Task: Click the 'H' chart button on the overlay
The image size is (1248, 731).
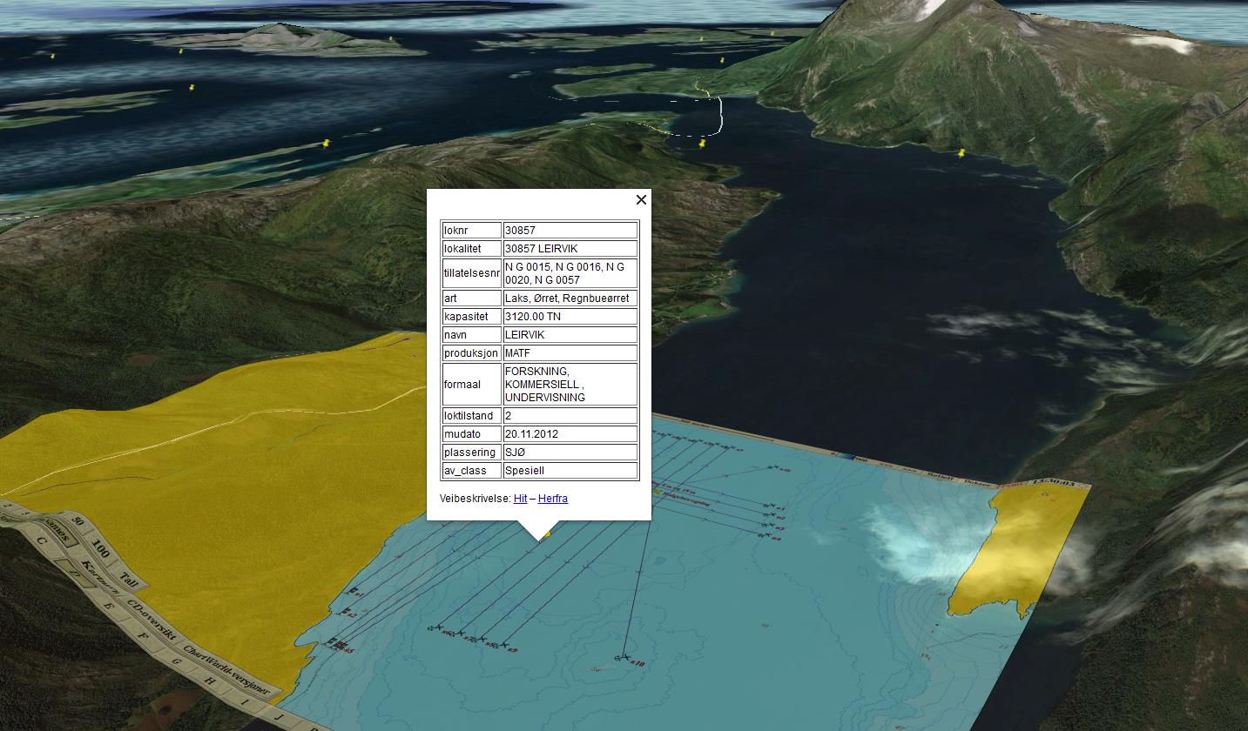Action: (209, 681)
